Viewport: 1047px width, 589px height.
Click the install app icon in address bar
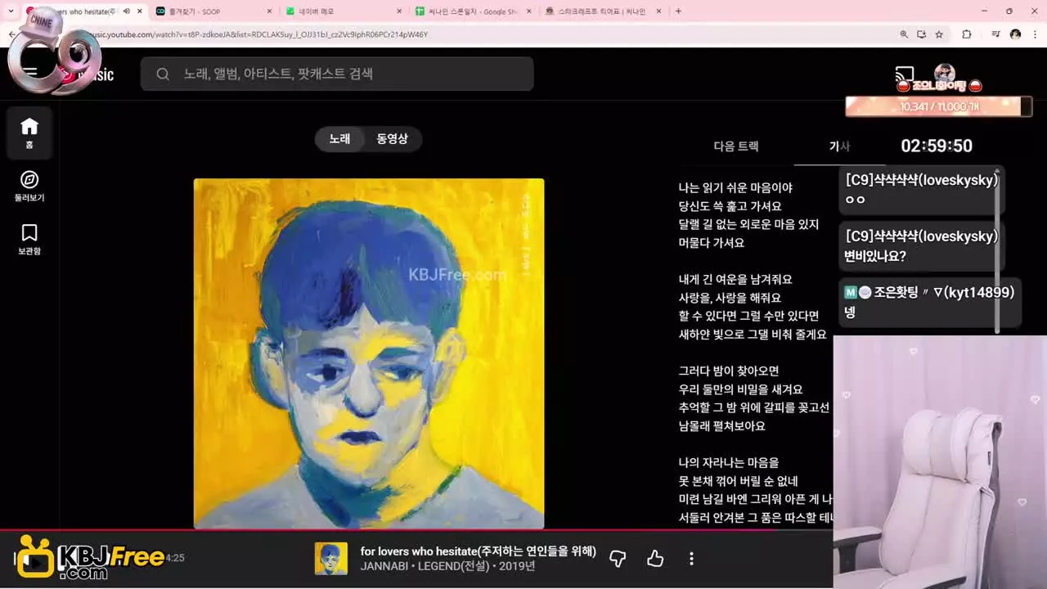922,34
